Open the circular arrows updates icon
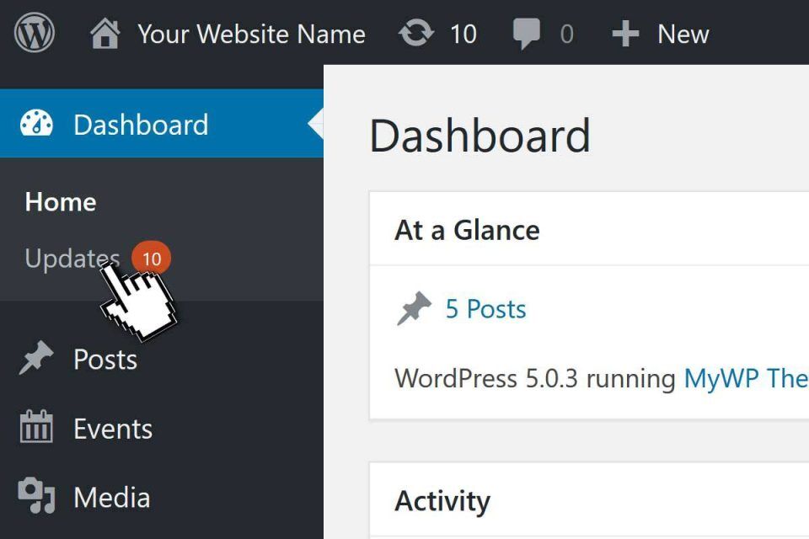 pyautogui.click(x=415, y=35)
